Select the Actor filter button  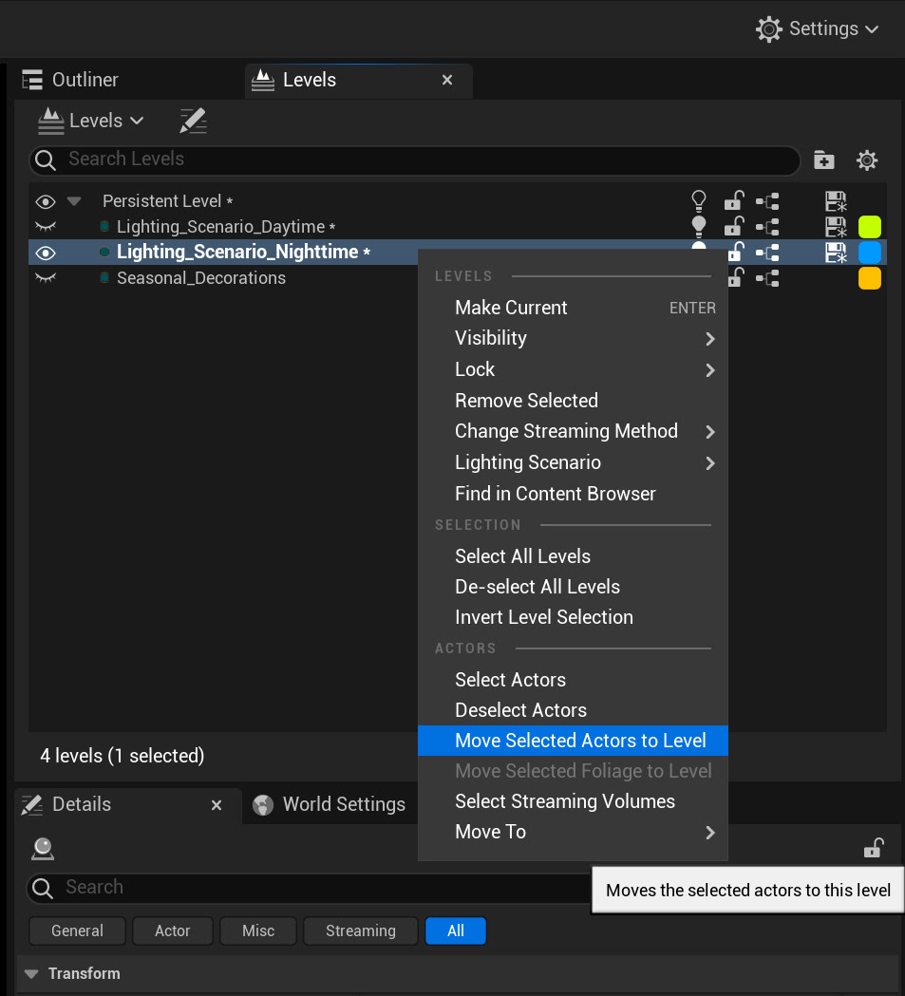point(172,930)
